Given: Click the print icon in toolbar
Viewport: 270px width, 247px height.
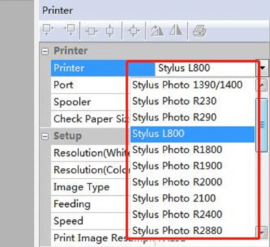Looking at the screenshot, I should 199,31.
